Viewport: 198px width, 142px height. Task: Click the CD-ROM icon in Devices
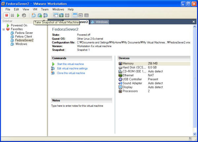pos(120,71)
